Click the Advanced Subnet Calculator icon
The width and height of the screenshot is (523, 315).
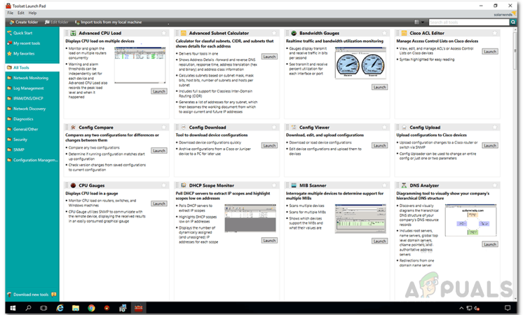coord(184,33)
